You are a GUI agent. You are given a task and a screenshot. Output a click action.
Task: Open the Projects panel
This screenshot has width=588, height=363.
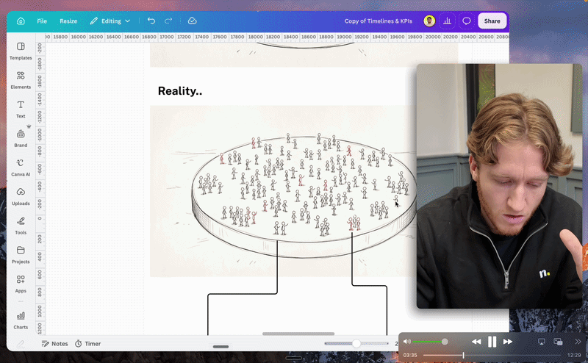[21, 255]
